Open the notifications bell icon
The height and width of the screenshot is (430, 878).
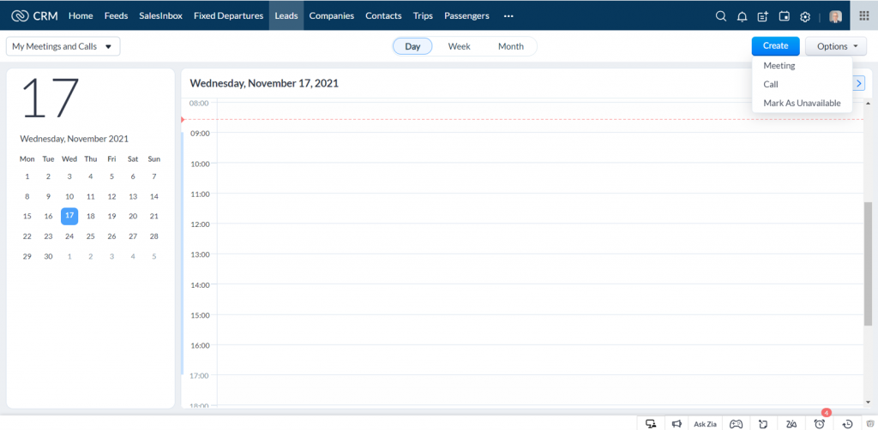(x=742, y=16)
